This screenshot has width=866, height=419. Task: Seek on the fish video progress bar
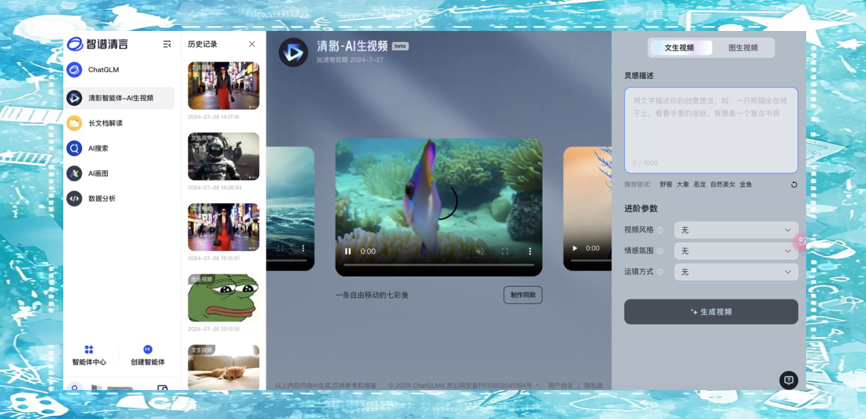tap(439, 264)
